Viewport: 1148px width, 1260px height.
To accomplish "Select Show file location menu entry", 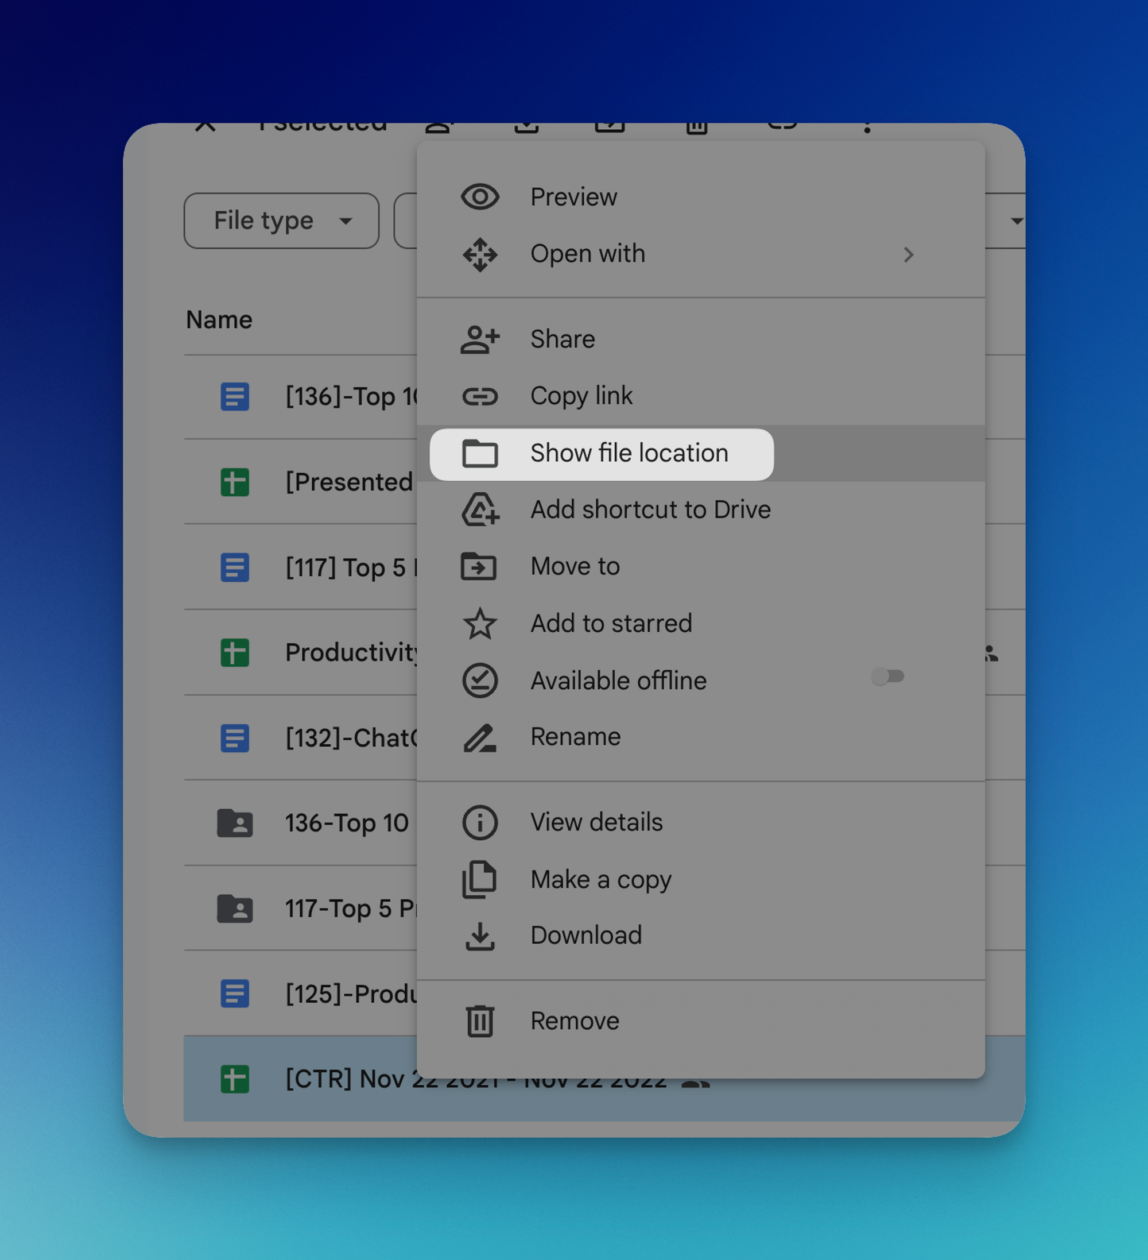I will coord(629,453).
